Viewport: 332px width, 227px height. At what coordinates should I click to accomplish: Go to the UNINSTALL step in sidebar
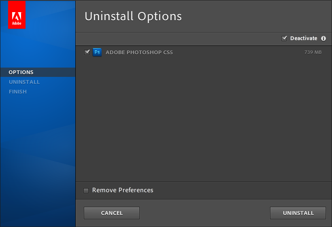pos(24,82)
